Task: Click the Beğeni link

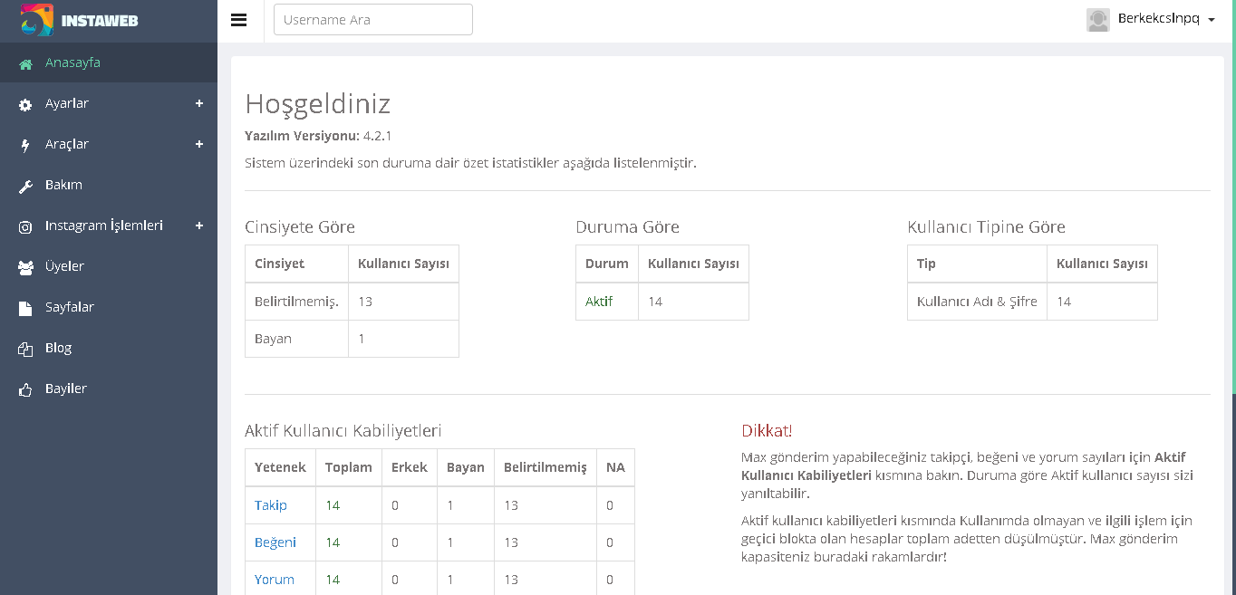Action: coord(275,542)
